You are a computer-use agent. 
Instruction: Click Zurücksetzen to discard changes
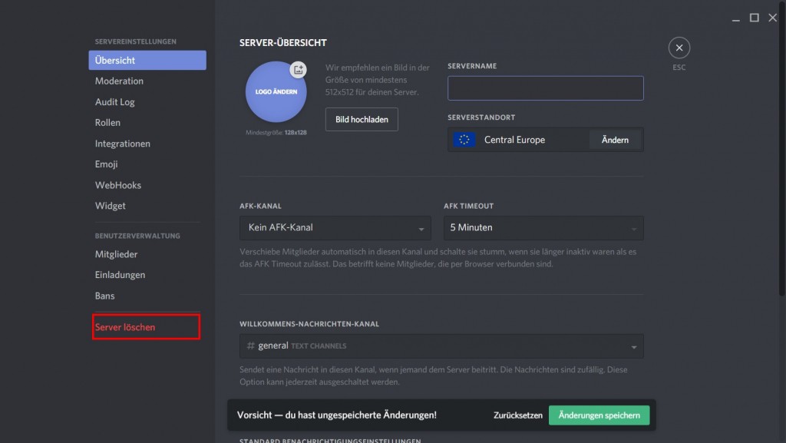pos(517,415)
